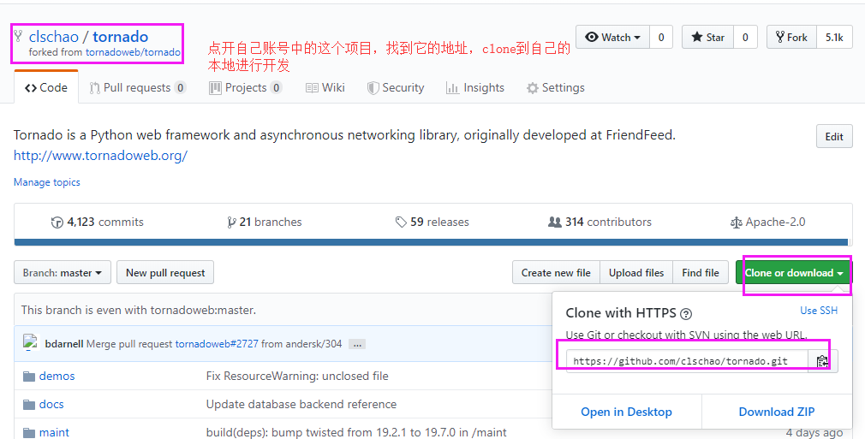
Task: Open the maint folder link
Action: pos(54,432)
